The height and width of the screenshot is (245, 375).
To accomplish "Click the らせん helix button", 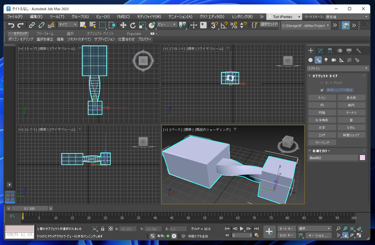I will click(351, 127).
